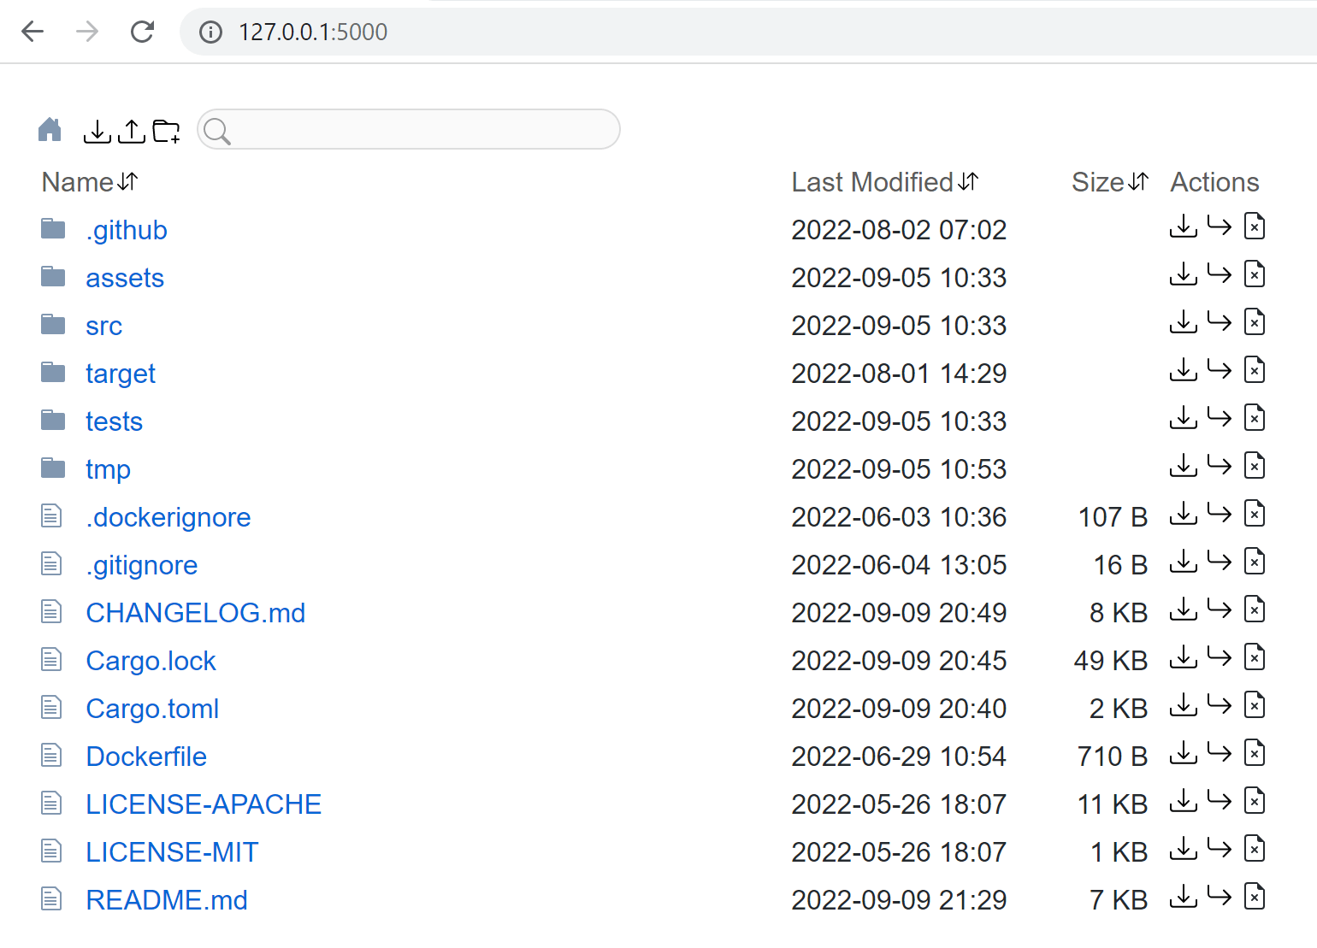Move the CHANGELOG.md file
The height and width of the screenshot is (948, 1317).
coord(1219,609)
